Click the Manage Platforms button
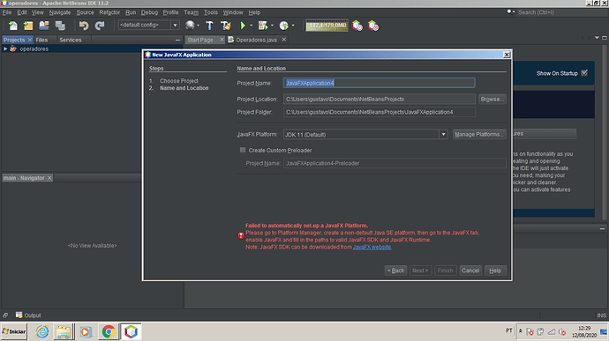The image size is (609, 341). [479, 134]
